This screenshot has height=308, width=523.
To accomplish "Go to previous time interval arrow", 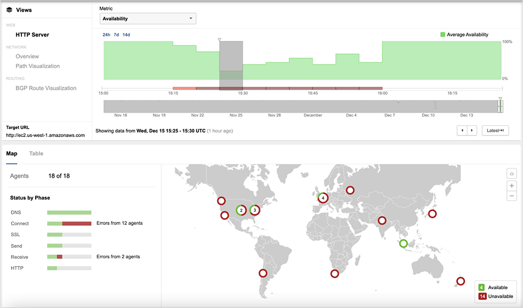I will (x=462, y=130).
